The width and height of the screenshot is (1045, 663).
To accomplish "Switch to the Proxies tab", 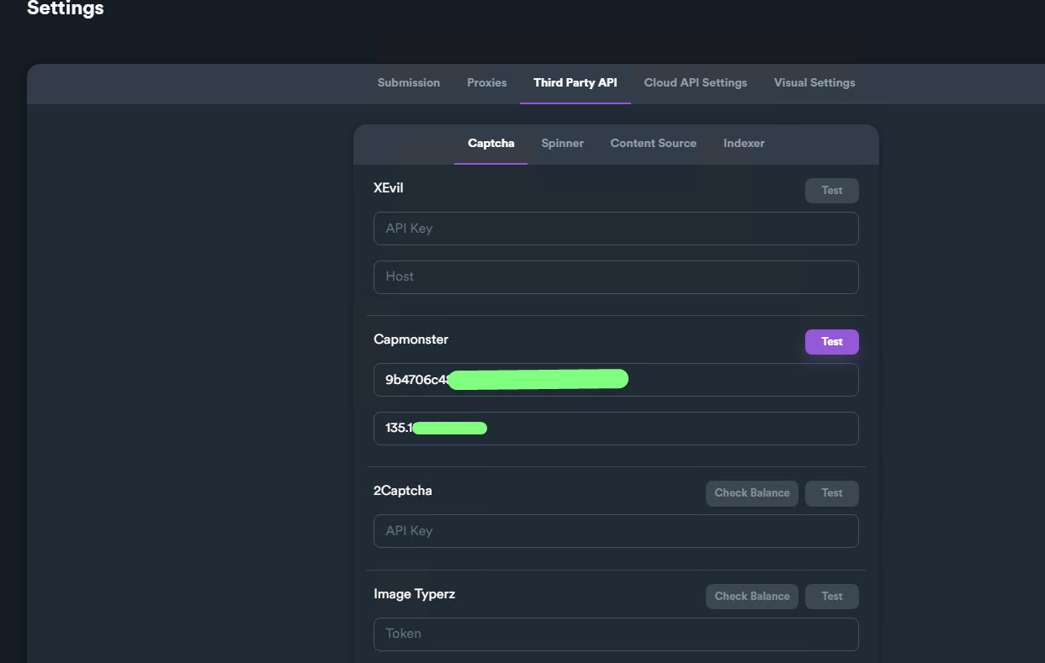I will coord(486,82).
